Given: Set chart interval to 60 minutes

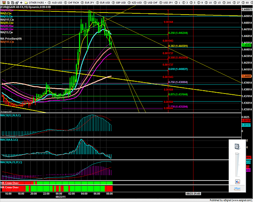Looking at the screenshot, I should 245,2.
